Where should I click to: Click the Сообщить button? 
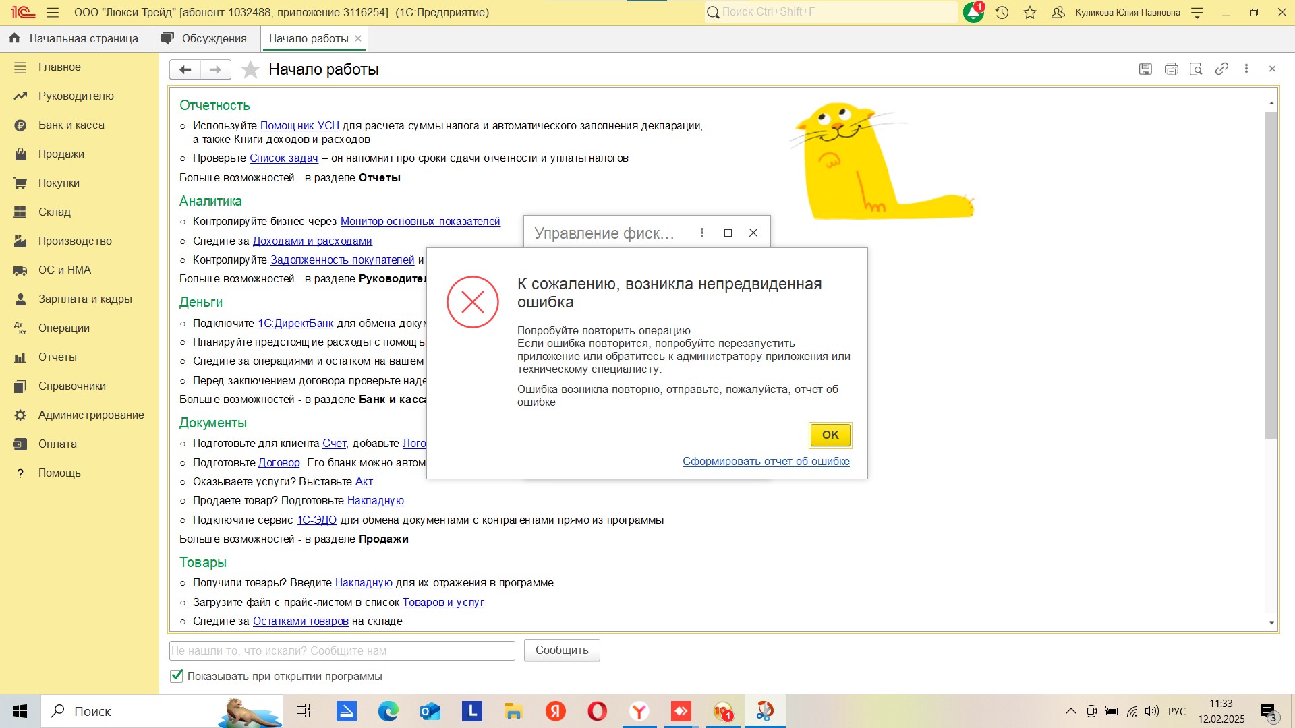(562, 650)
